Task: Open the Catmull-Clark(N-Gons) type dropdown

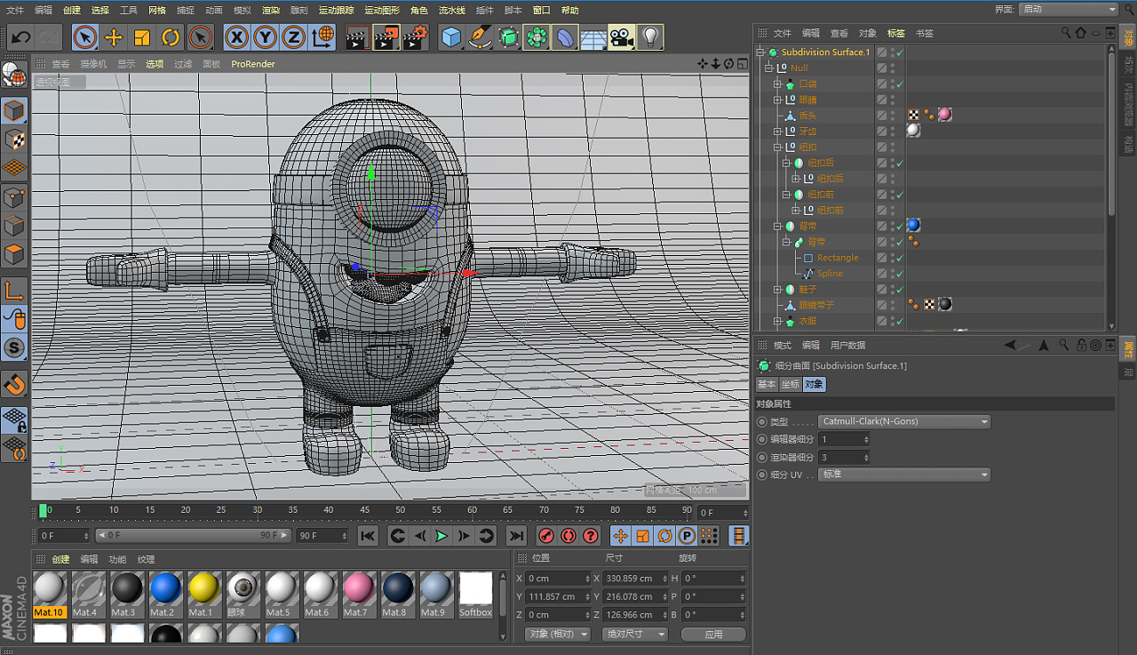Action: [903, 421]
